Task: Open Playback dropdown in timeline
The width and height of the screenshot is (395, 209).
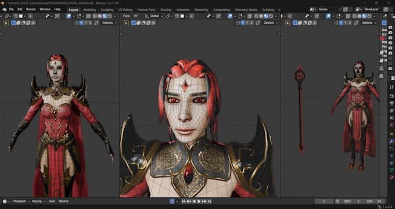Action: (21, 201)
